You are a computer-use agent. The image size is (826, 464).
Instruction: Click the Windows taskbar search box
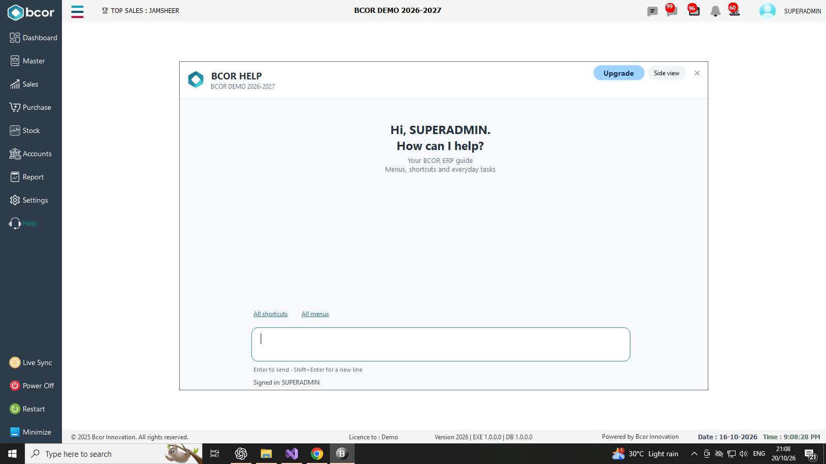click(x=114, y=454)
